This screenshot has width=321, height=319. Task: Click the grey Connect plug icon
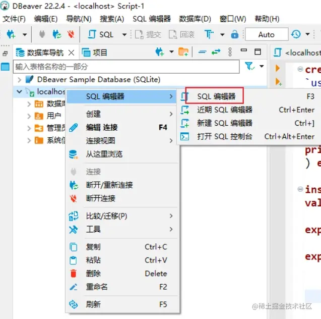click(x=42, y=34)
